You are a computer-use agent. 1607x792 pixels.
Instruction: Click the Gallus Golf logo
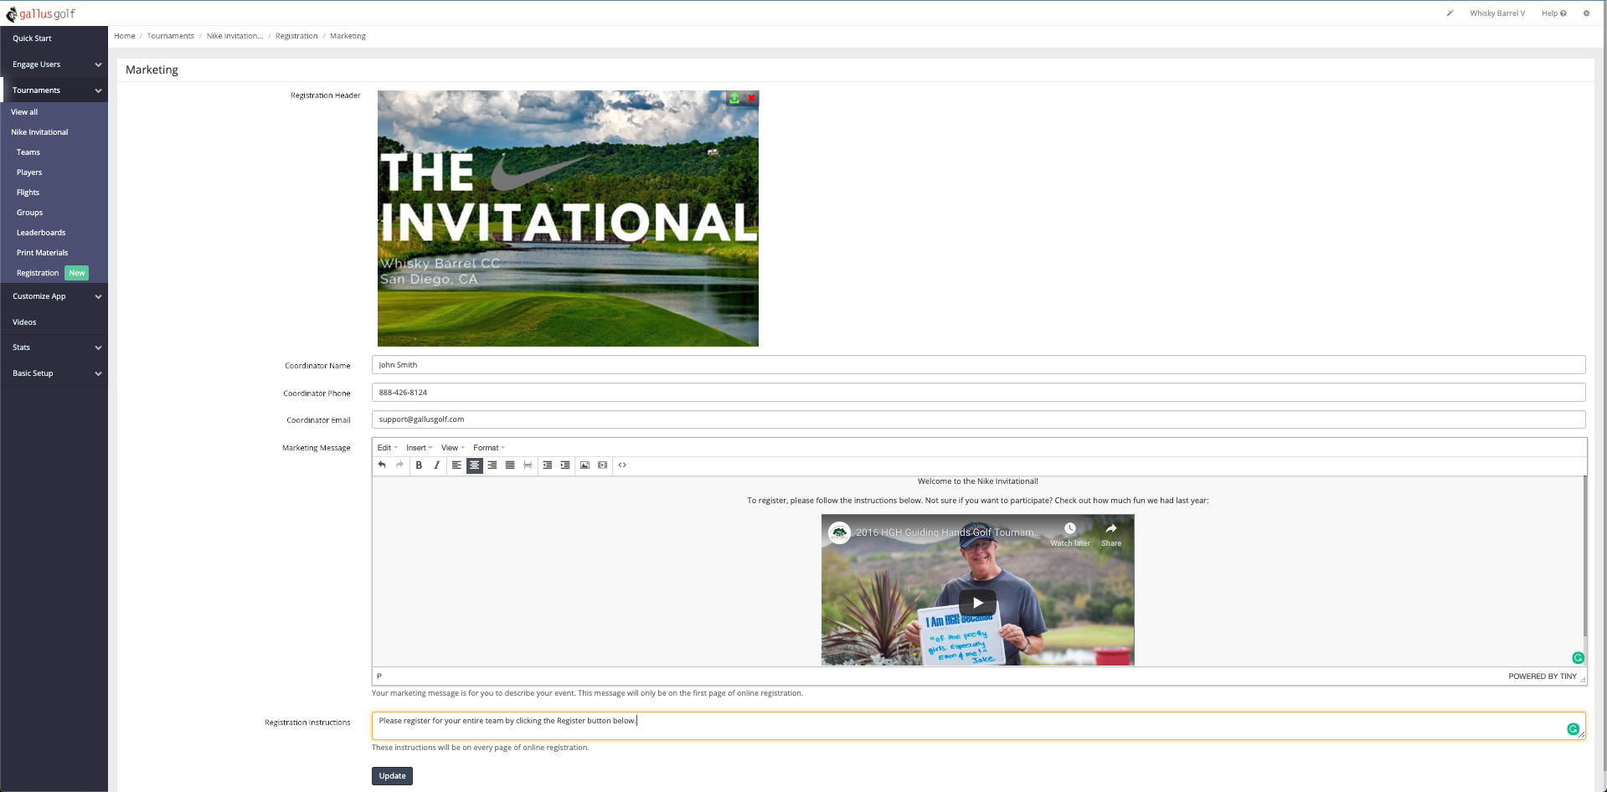click(40, 13)
